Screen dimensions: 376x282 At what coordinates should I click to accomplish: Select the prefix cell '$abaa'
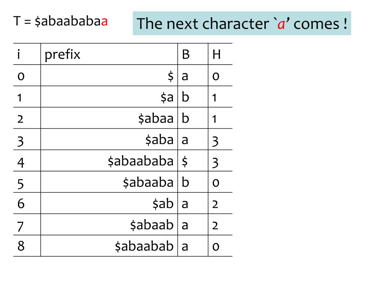point(156,118)
